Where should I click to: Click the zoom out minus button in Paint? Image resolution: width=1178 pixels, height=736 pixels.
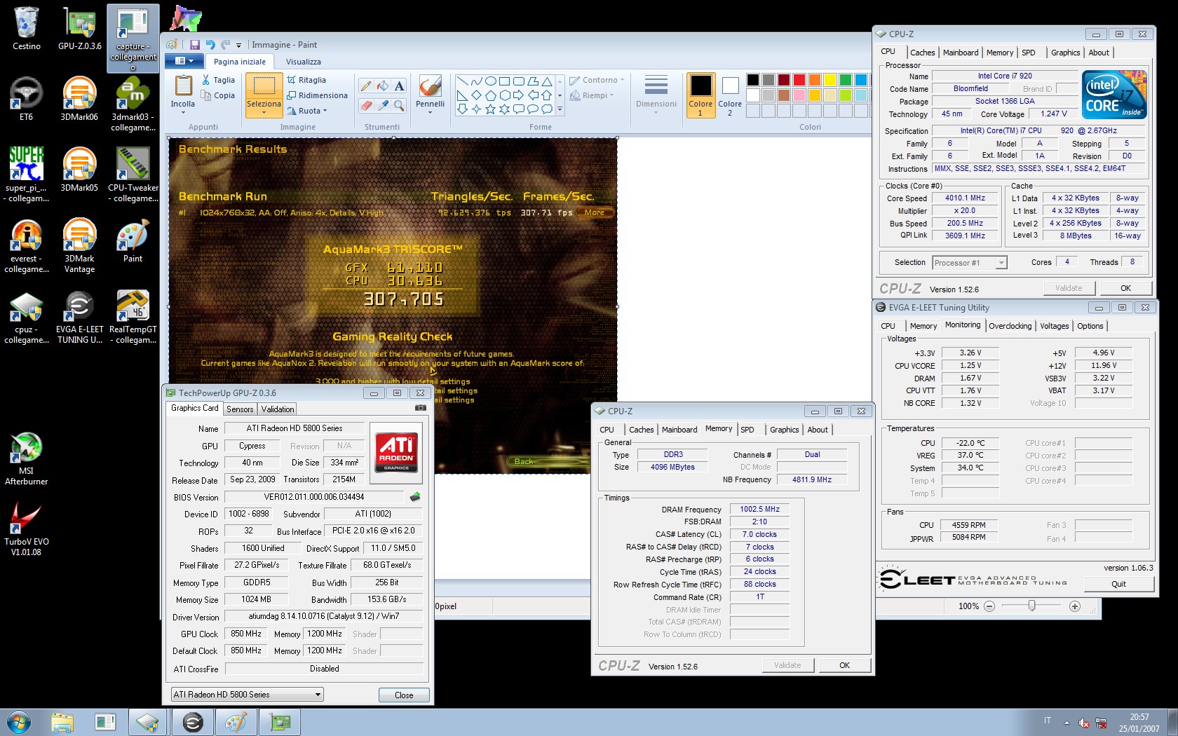pos(989,606)
